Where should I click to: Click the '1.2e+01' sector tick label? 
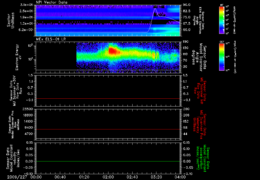click(x=26, y=24)
